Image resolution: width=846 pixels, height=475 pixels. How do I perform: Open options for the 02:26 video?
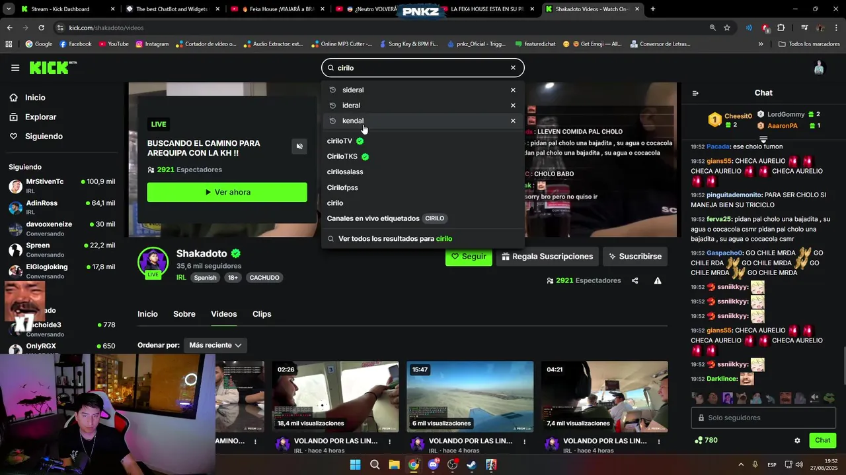[390, 441]
